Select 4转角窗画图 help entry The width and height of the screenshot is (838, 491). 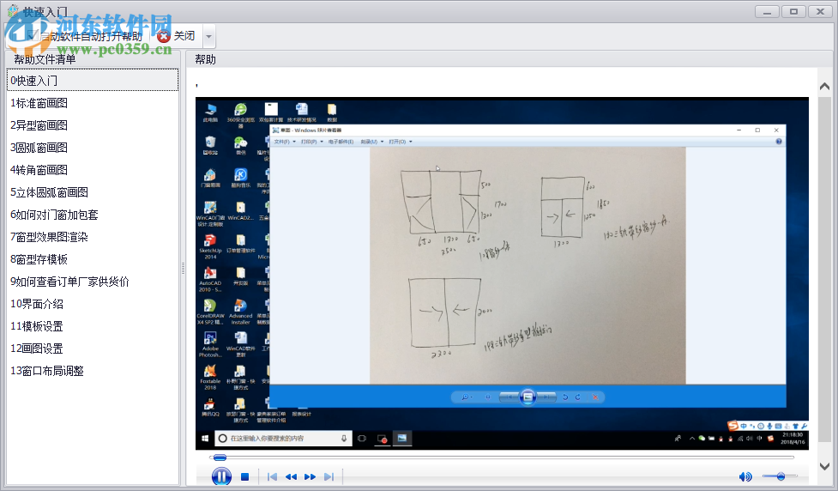93,170
